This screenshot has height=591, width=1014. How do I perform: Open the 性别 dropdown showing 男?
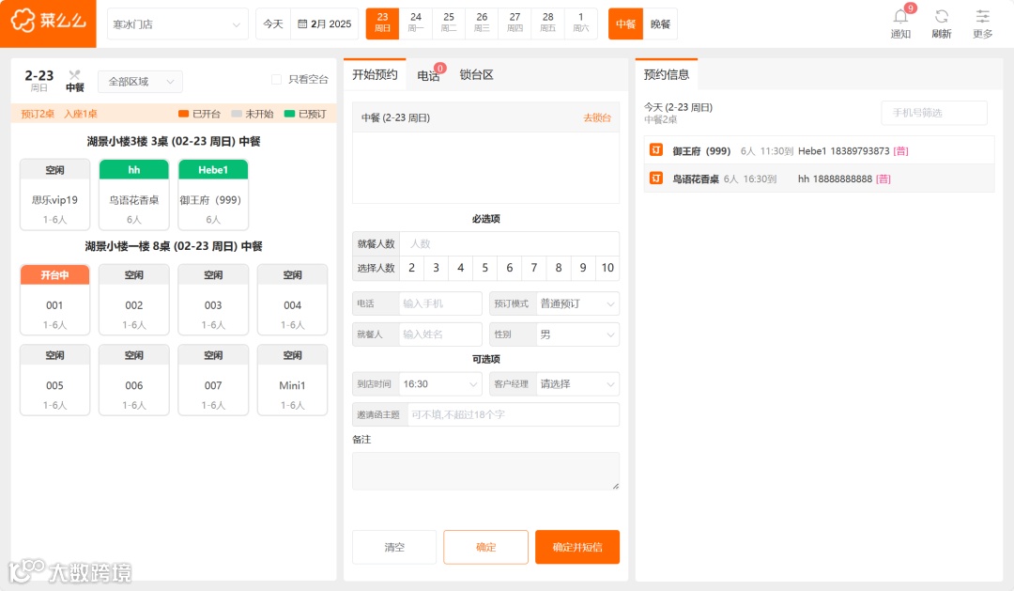(x=577, y=334)
